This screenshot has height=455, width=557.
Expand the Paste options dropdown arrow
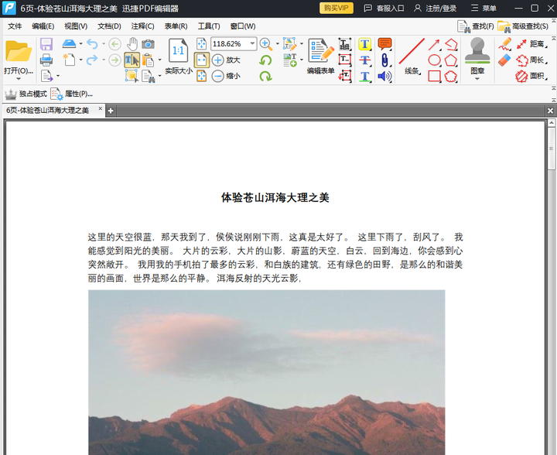pos(159,60)
